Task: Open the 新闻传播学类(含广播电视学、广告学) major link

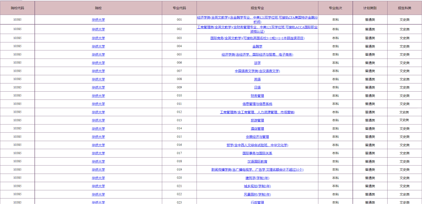Action: click(x=257, y=170)
